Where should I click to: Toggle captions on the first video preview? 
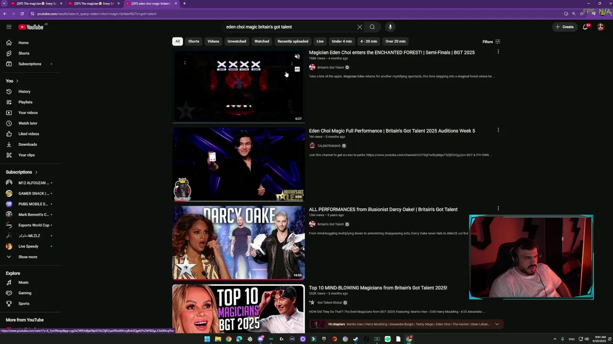tap(297, 69)
